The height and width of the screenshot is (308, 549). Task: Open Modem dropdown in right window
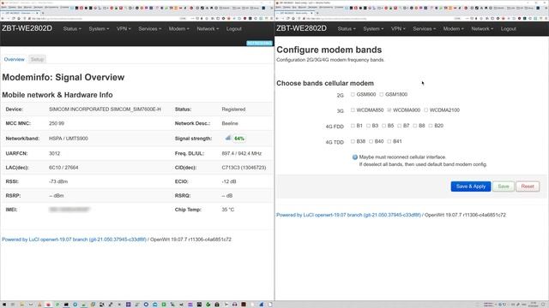(453, 29)
